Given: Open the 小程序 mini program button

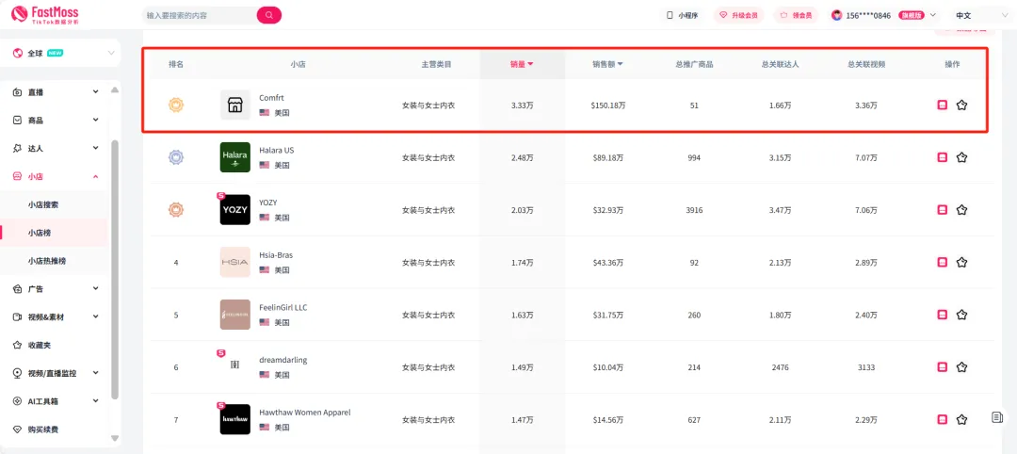Looking at the screenshot, I should 683,15.
